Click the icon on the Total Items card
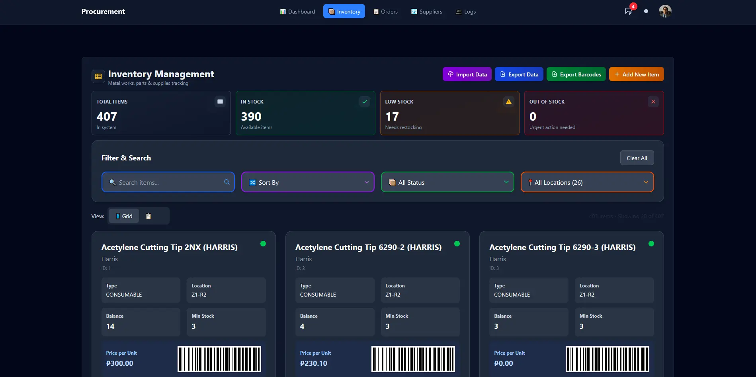The image size is (756, 377). (220, 102)
